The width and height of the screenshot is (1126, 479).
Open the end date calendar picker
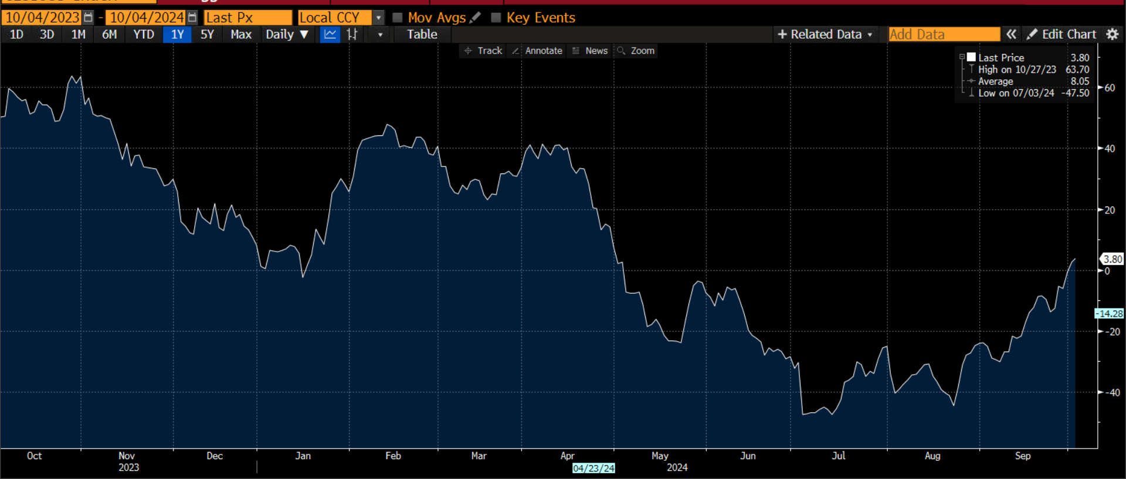point(192,18)
